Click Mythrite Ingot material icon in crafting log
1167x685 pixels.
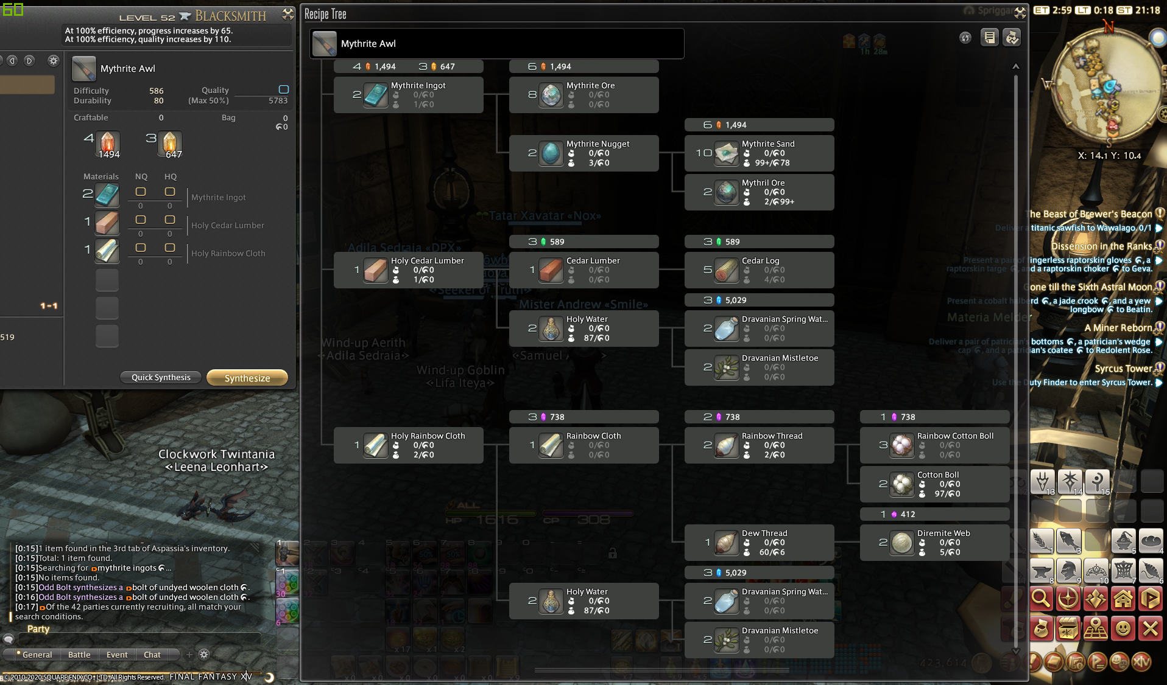107,195
